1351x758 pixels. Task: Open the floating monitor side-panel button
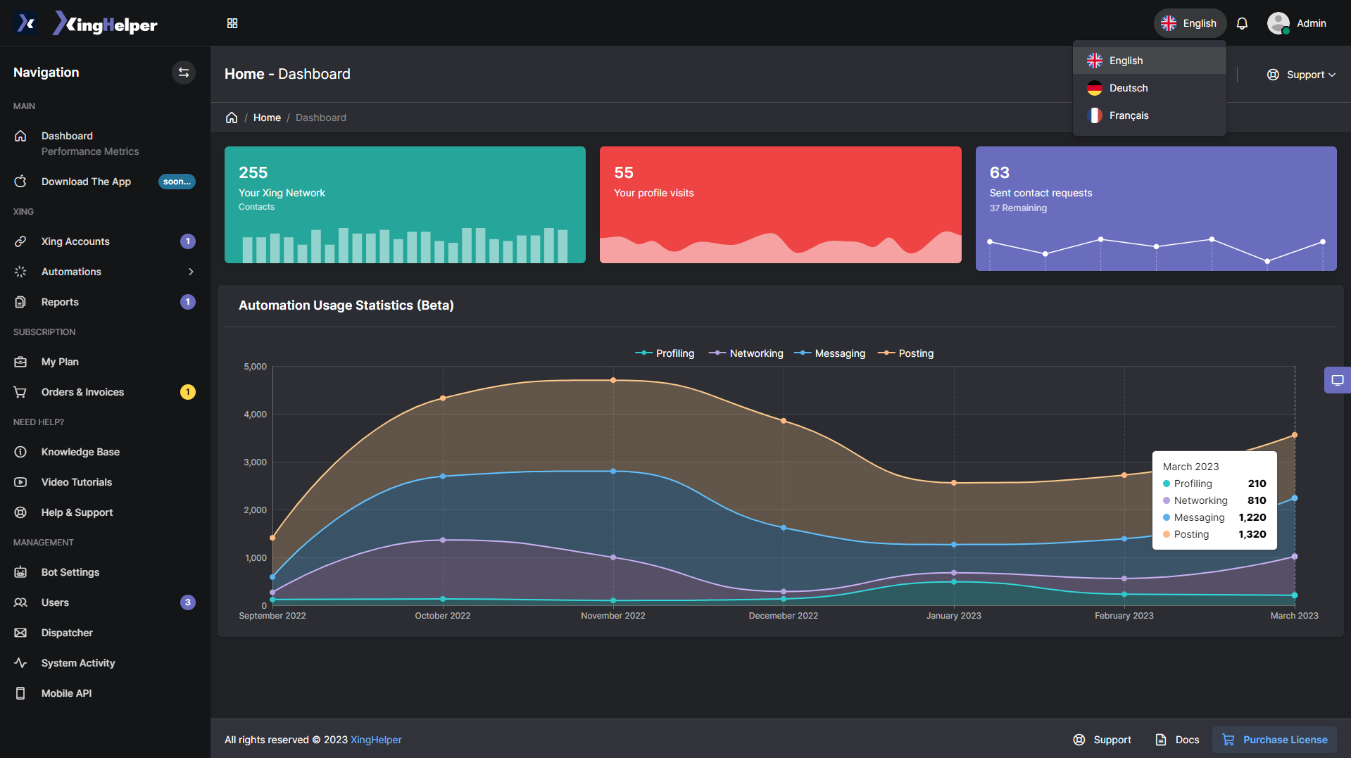(1337, 380)
